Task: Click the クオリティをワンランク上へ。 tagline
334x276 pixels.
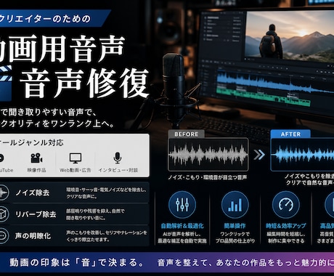Action: [x=57, y=123]
